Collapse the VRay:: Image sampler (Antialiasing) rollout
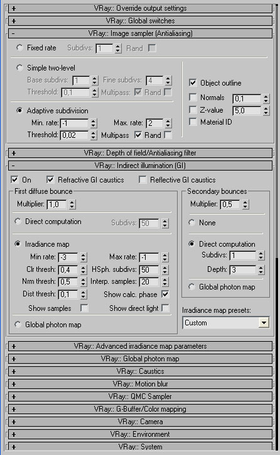 (x=140, y=33)
